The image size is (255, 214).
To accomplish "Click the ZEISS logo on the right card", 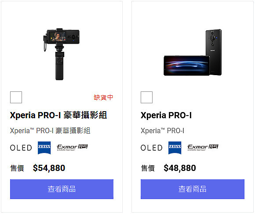I will (x=175, y=148).
